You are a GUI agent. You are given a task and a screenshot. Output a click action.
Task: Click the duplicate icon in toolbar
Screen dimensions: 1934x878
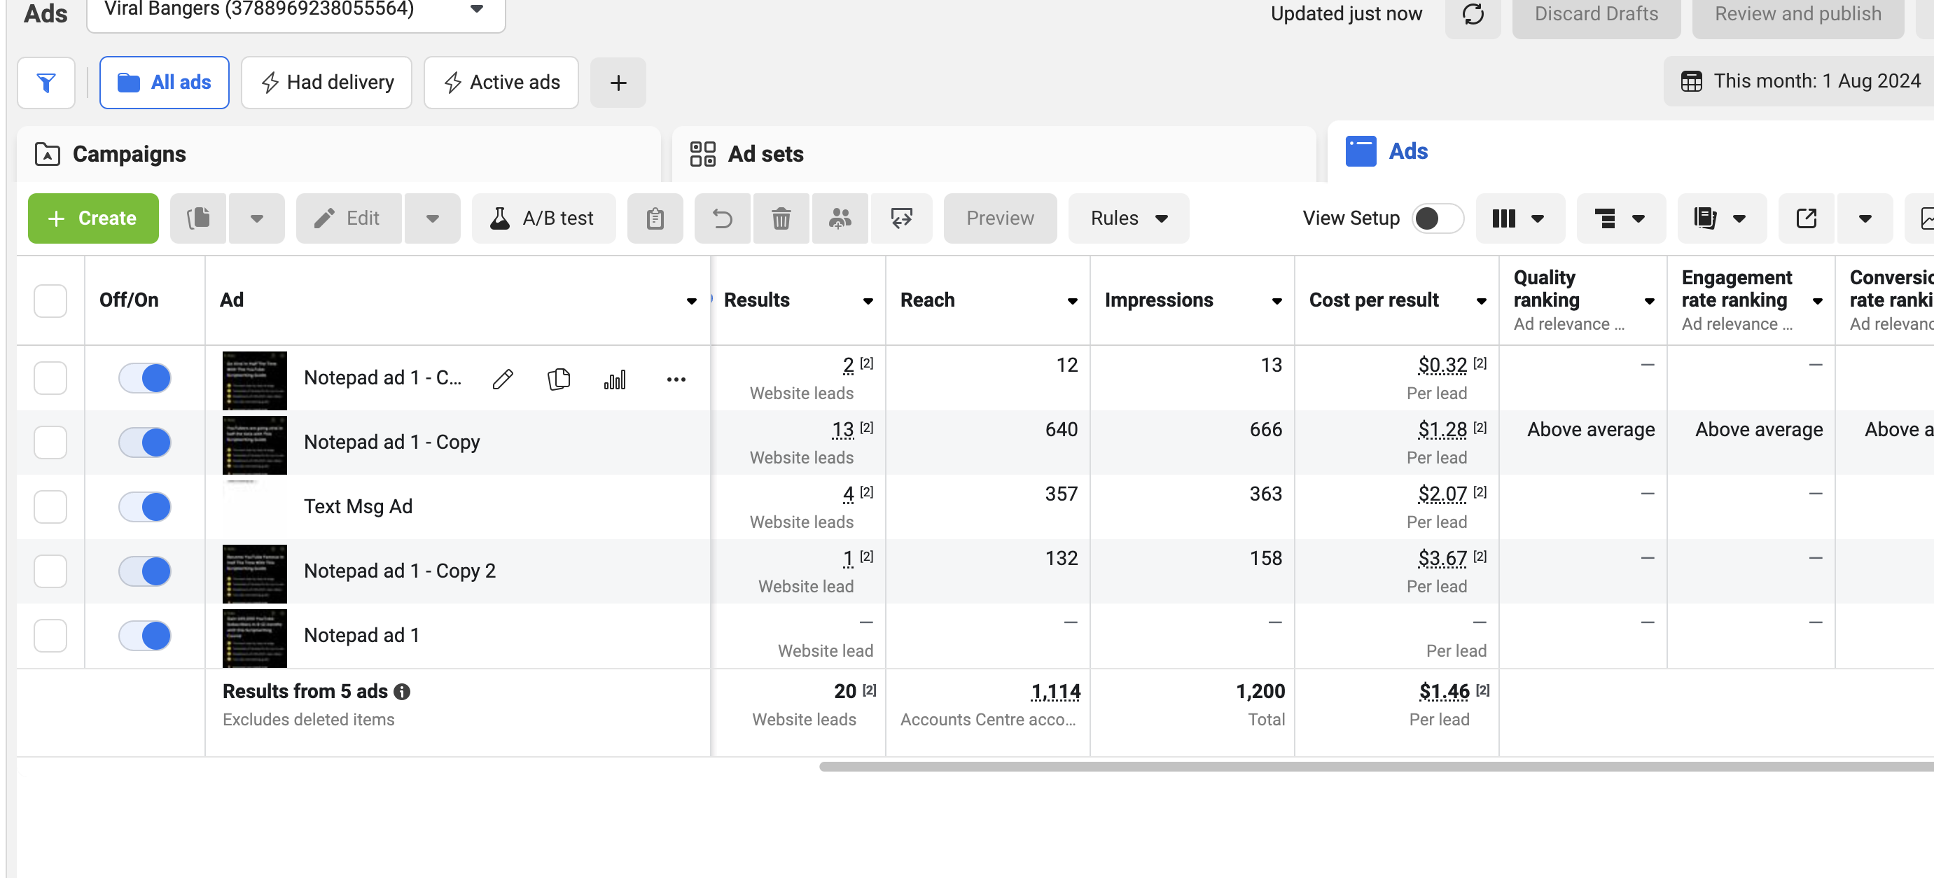[x=198, y=218]
